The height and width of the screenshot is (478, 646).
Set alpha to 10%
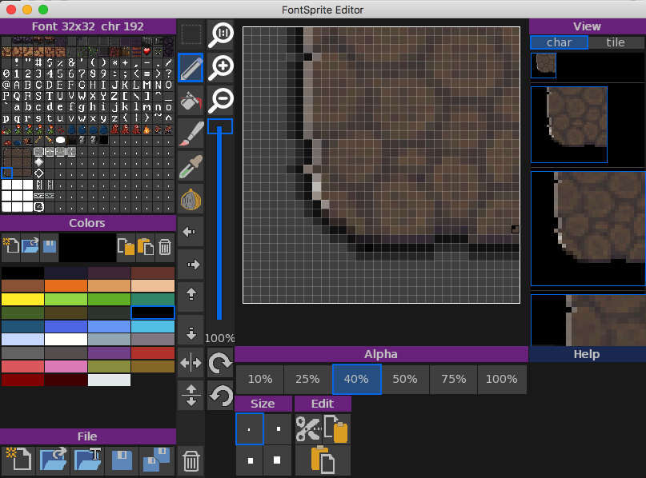pos(259,379)
